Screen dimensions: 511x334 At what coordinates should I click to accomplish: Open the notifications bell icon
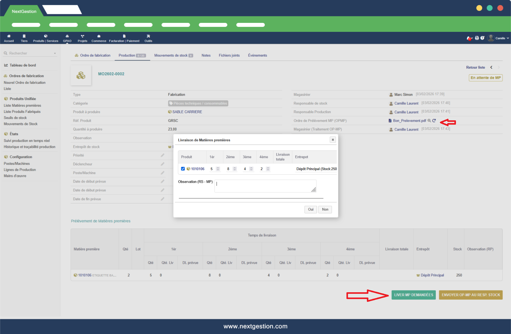[x=469, y=38]
